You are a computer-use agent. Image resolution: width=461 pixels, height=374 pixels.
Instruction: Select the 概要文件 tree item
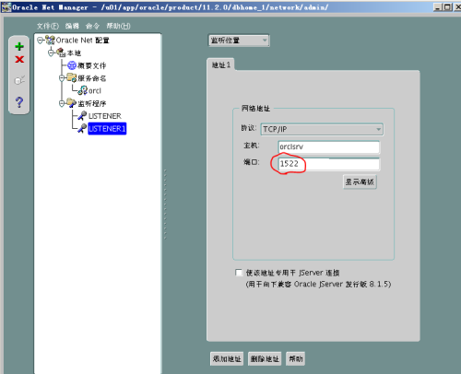[x=92, y=65]
